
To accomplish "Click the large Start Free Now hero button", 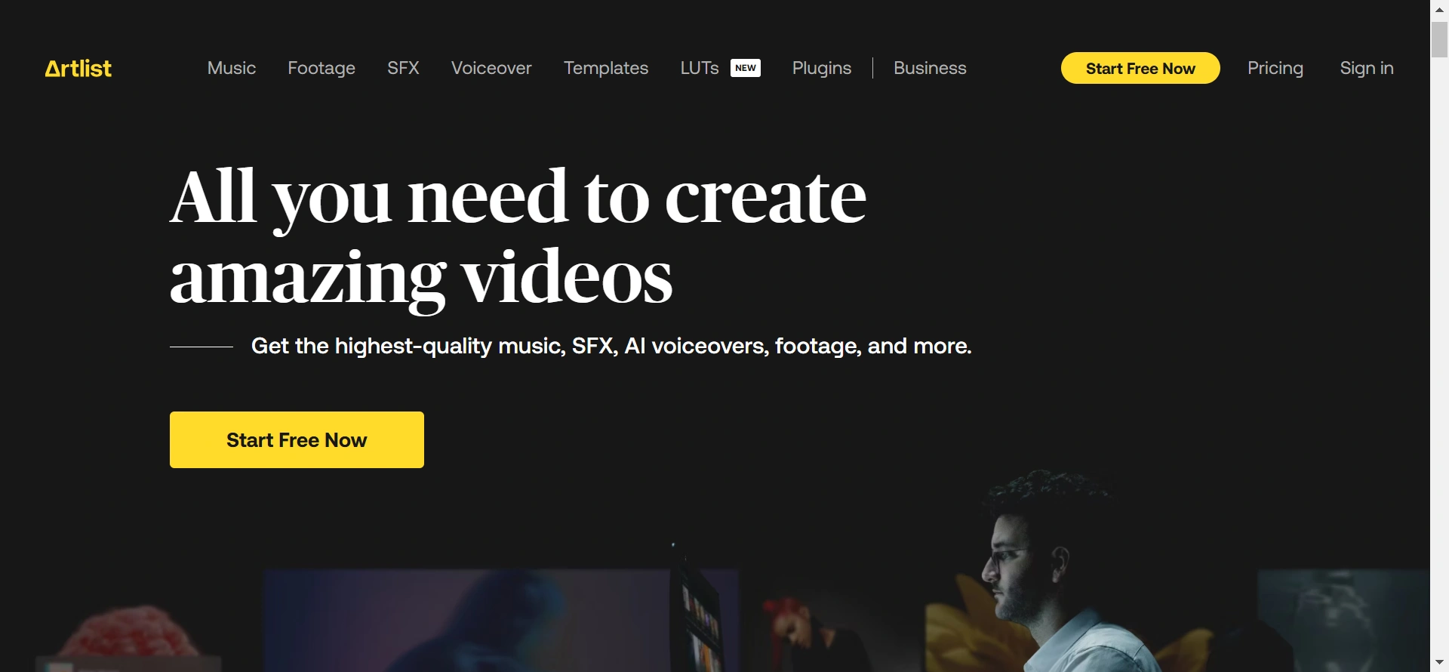I will [297, 439].
